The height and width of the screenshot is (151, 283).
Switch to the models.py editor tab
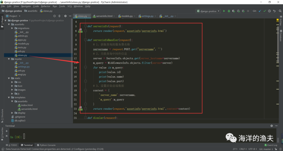pos(127,16)
